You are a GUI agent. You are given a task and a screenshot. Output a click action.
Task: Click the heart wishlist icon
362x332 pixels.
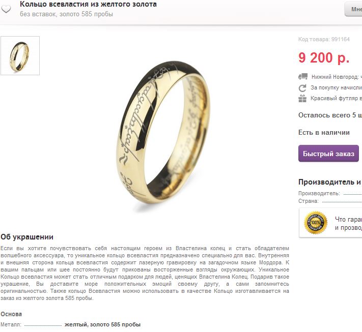(6, 9)
